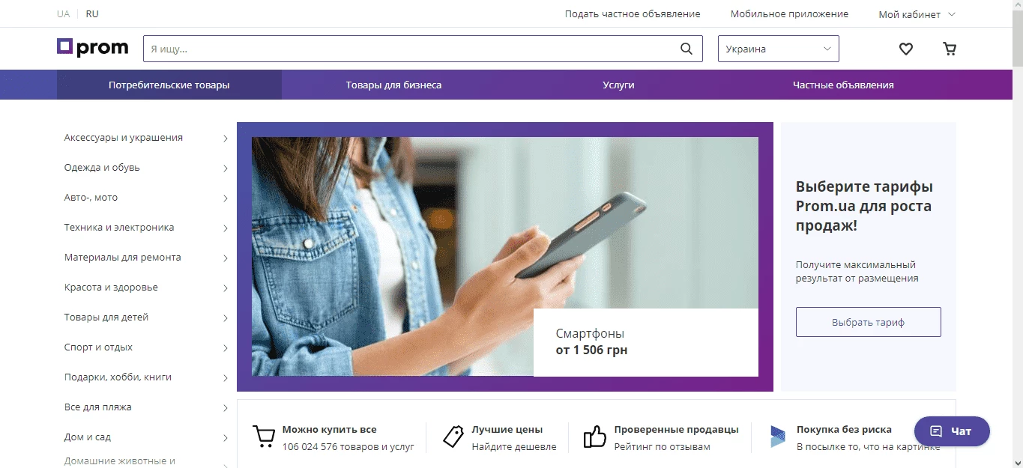Expand Одежда и обувь category arrow
The height and width of the screenshot is (468, 1023).
(225, 168)
